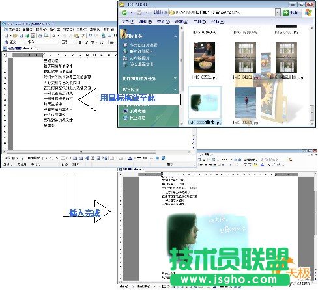This screenshot has width=318, height=290.
Task: Select the person-on-beach photo thumbnail
Action: 246,103
